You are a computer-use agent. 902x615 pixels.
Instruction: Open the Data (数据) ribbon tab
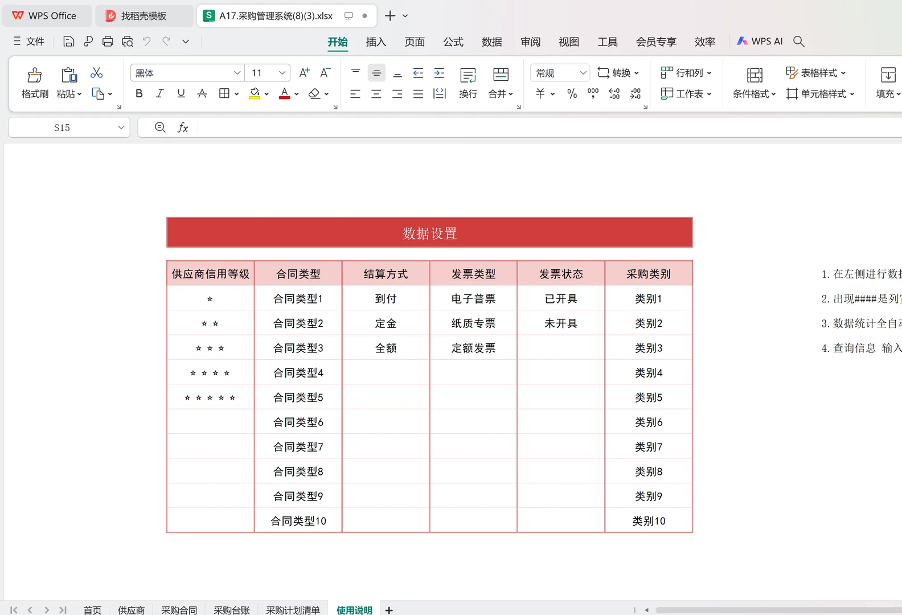coord(492,42)
